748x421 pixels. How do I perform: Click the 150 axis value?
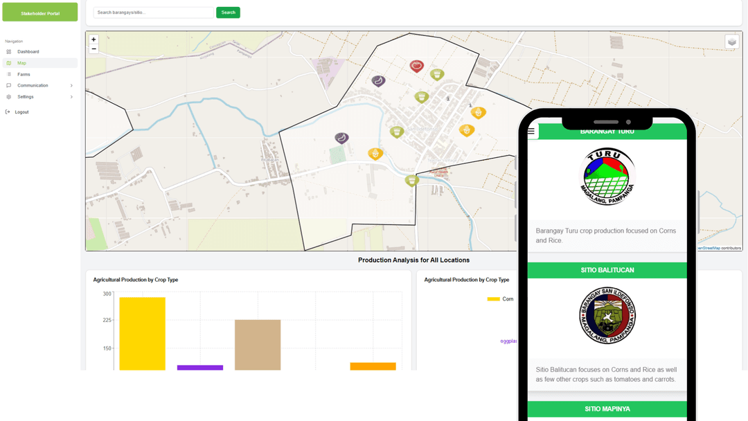[x=107, y=348]
